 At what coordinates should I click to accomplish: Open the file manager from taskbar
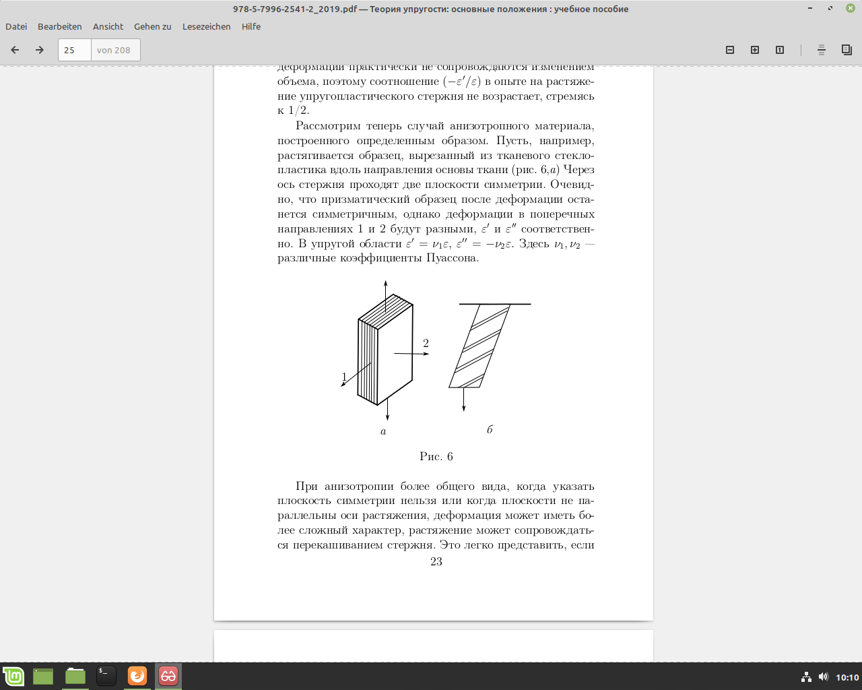point(75,676)
